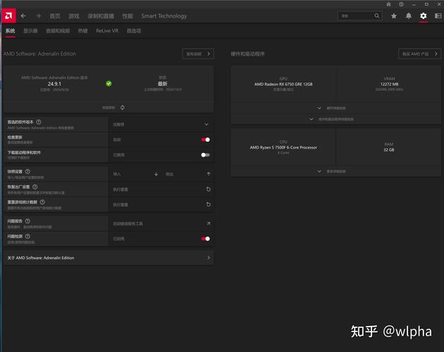Viewport: 444px width, 352px height.
Task: Click the check for updates refresh icon
Action: tap(123, 108)
